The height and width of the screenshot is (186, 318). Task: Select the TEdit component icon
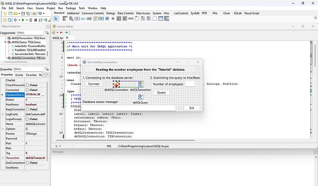click(89, 19)
